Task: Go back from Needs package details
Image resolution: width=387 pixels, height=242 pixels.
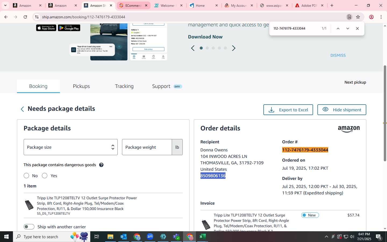Action: [x=22, y=109]
